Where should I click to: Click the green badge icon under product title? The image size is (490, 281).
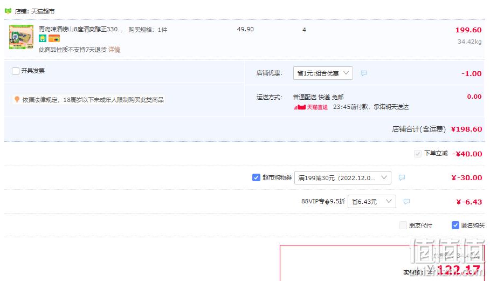pyautogui.click(x=43, y=38)
